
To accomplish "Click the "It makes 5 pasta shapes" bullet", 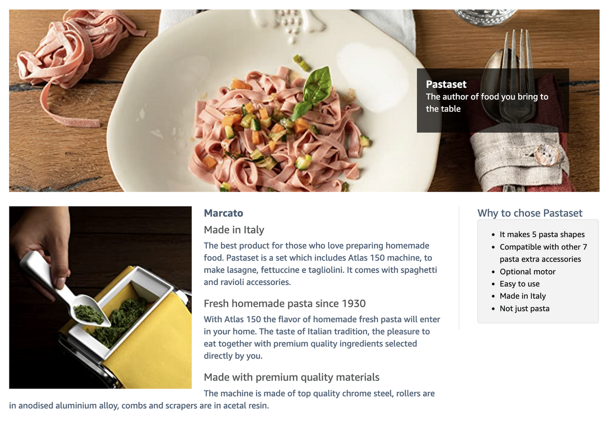I will (542, 235).
